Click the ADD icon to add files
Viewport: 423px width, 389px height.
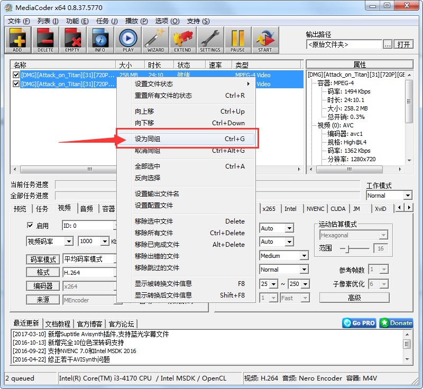click(x=17, y=40)
